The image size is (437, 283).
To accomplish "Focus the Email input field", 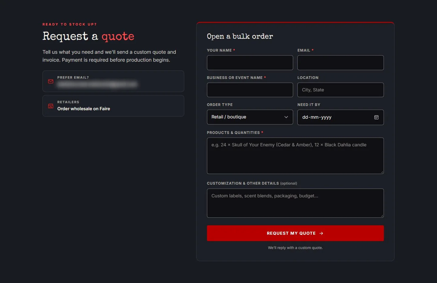I will 340,63.
